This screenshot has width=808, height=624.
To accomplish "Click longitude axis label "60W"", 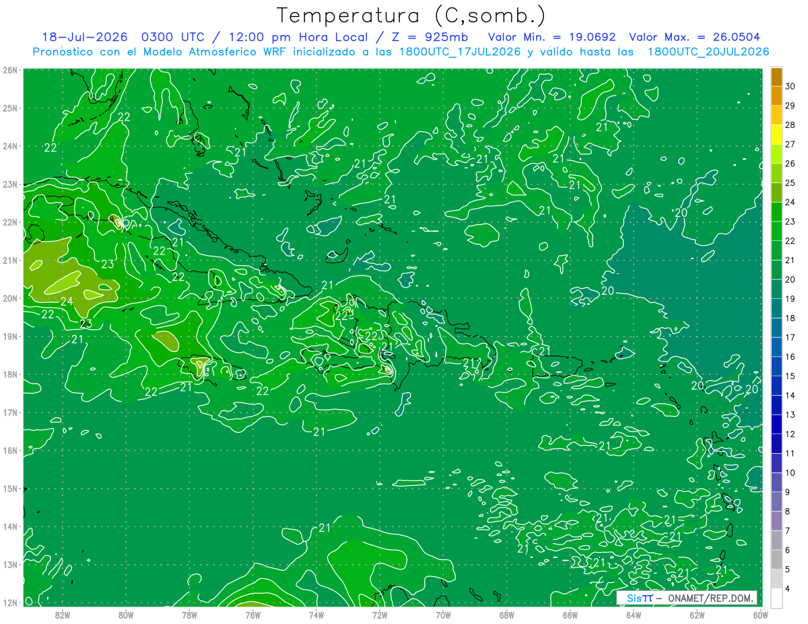I will (760, 615).
